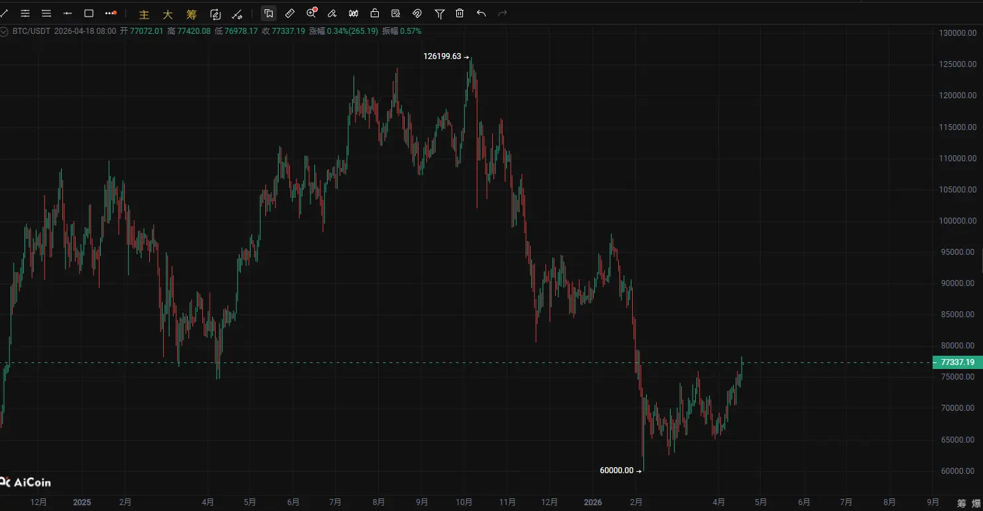Click the note edit icon
Screen dimensions: 983x511
point(396,13)
